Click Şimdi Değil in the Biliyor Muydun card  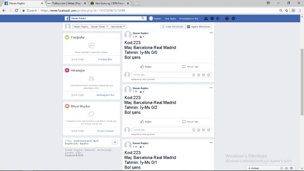click(78, 131)
